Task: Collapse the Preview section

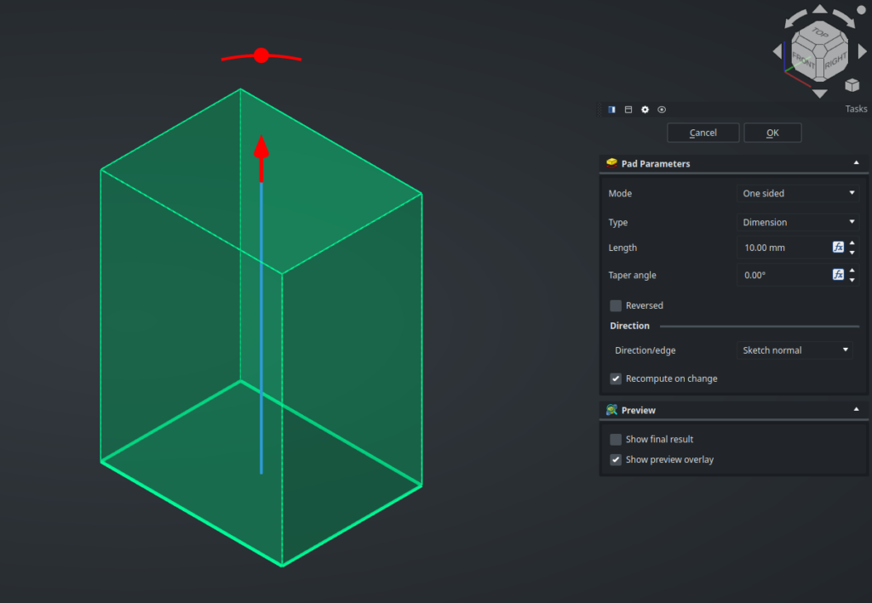Action: pos(855,410)
